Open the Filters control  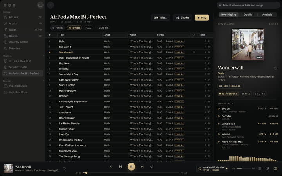[x=57, y=28]
